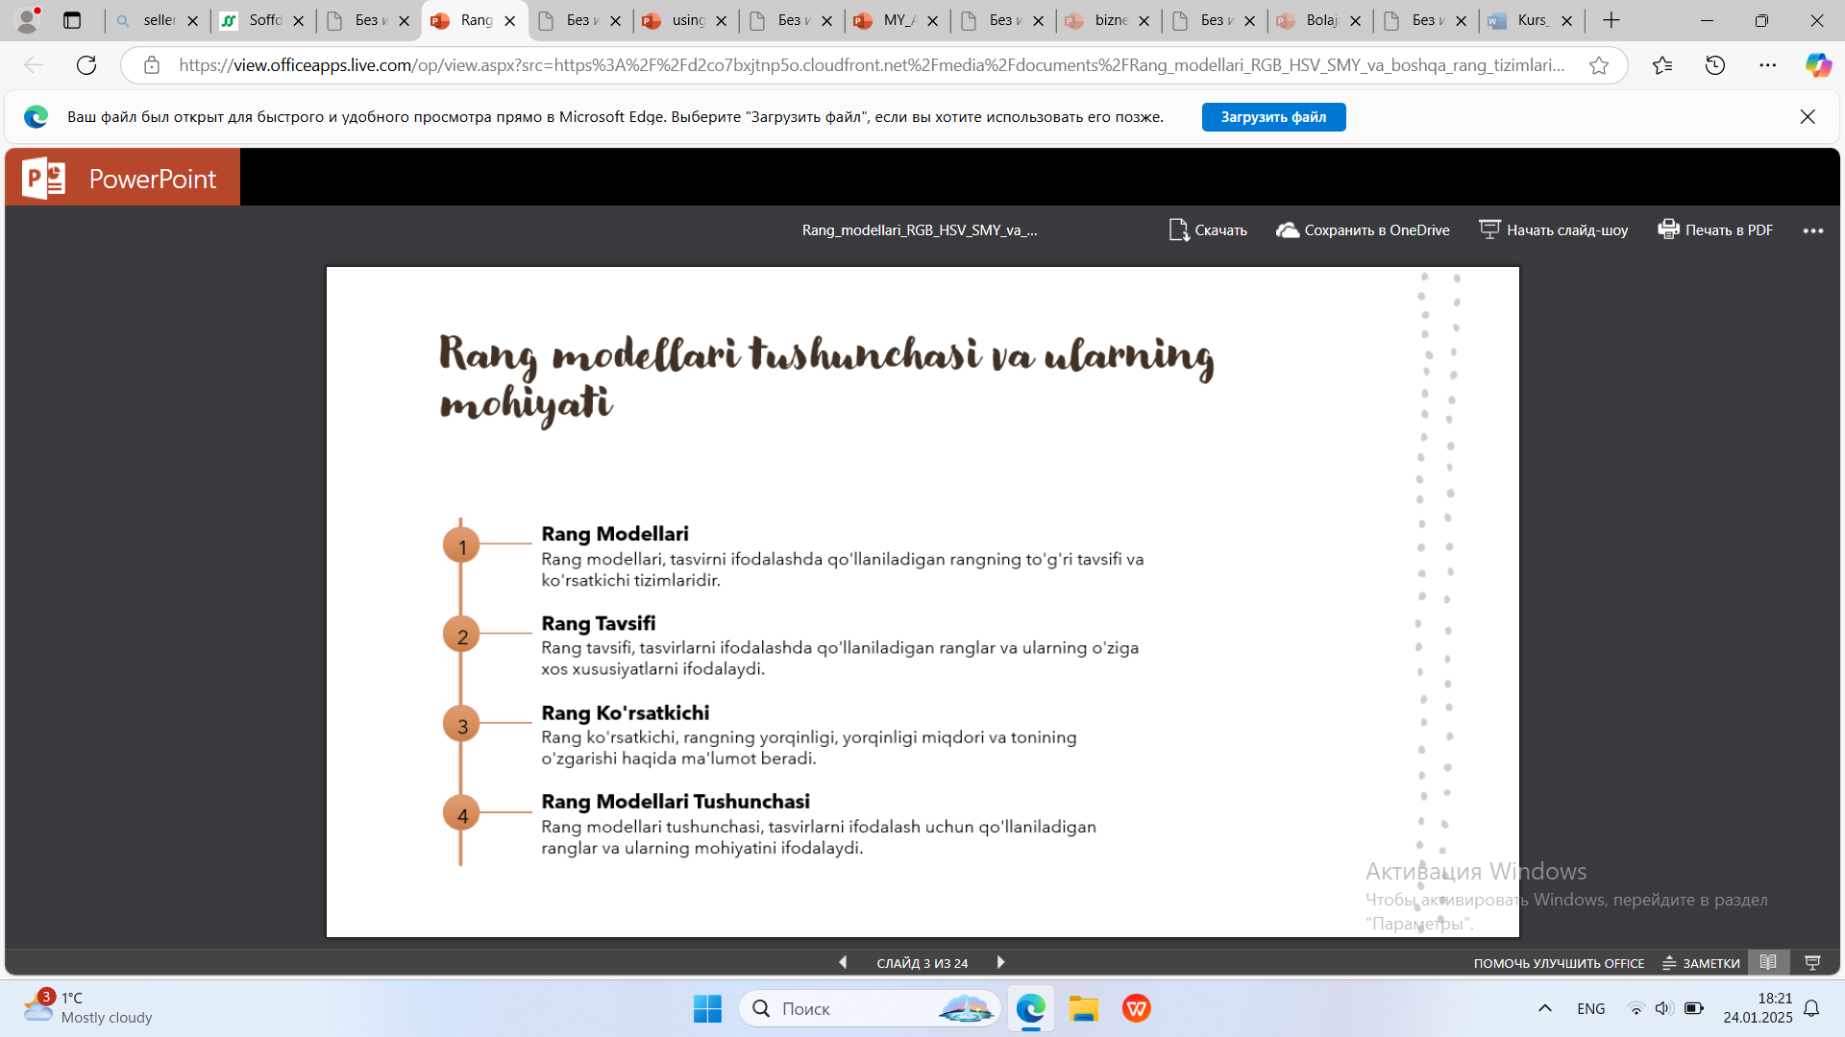The height and width of the screenshot is (1037, 1845).
Task: Refresh the browser page
Action: click(x=86, y=65)
